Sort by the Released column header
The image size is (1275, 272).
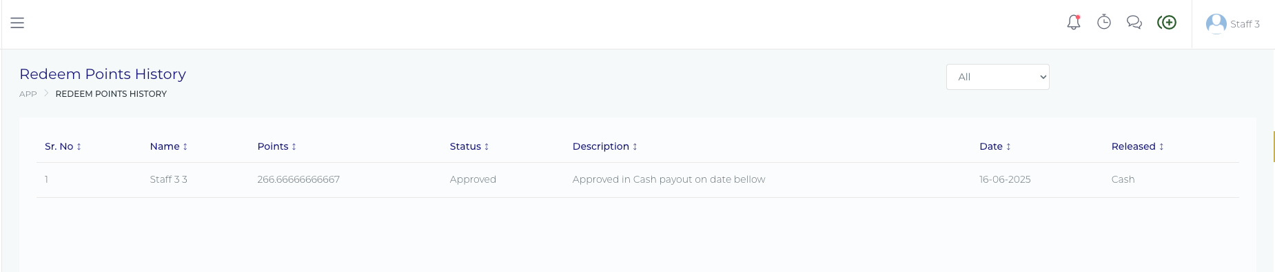point(1138,146)
